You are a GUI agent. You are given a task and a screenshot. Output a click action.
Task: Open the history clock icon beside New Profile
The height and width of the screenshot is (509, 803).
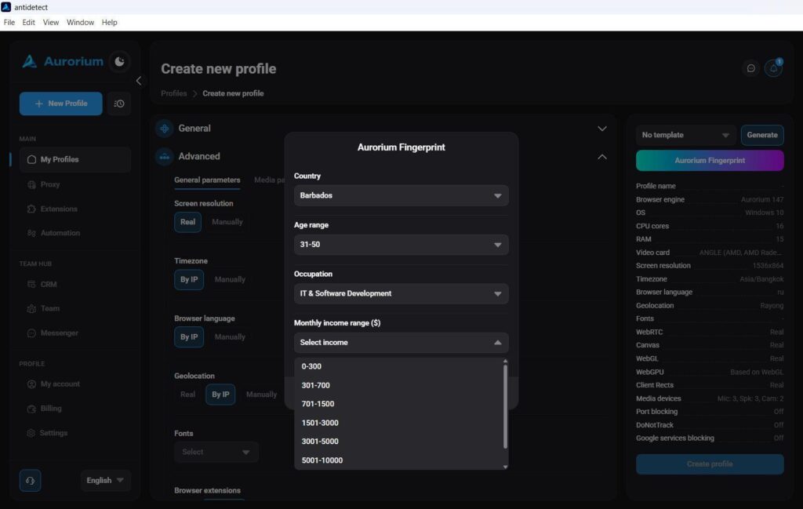pyautogui.click(x=119, y=104)
